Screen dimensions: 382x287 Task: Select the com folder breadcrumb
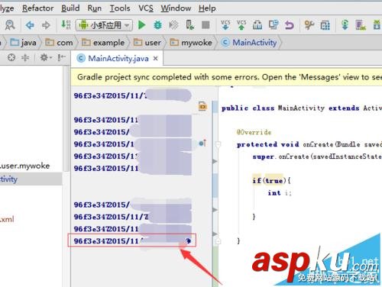point(59,43)
